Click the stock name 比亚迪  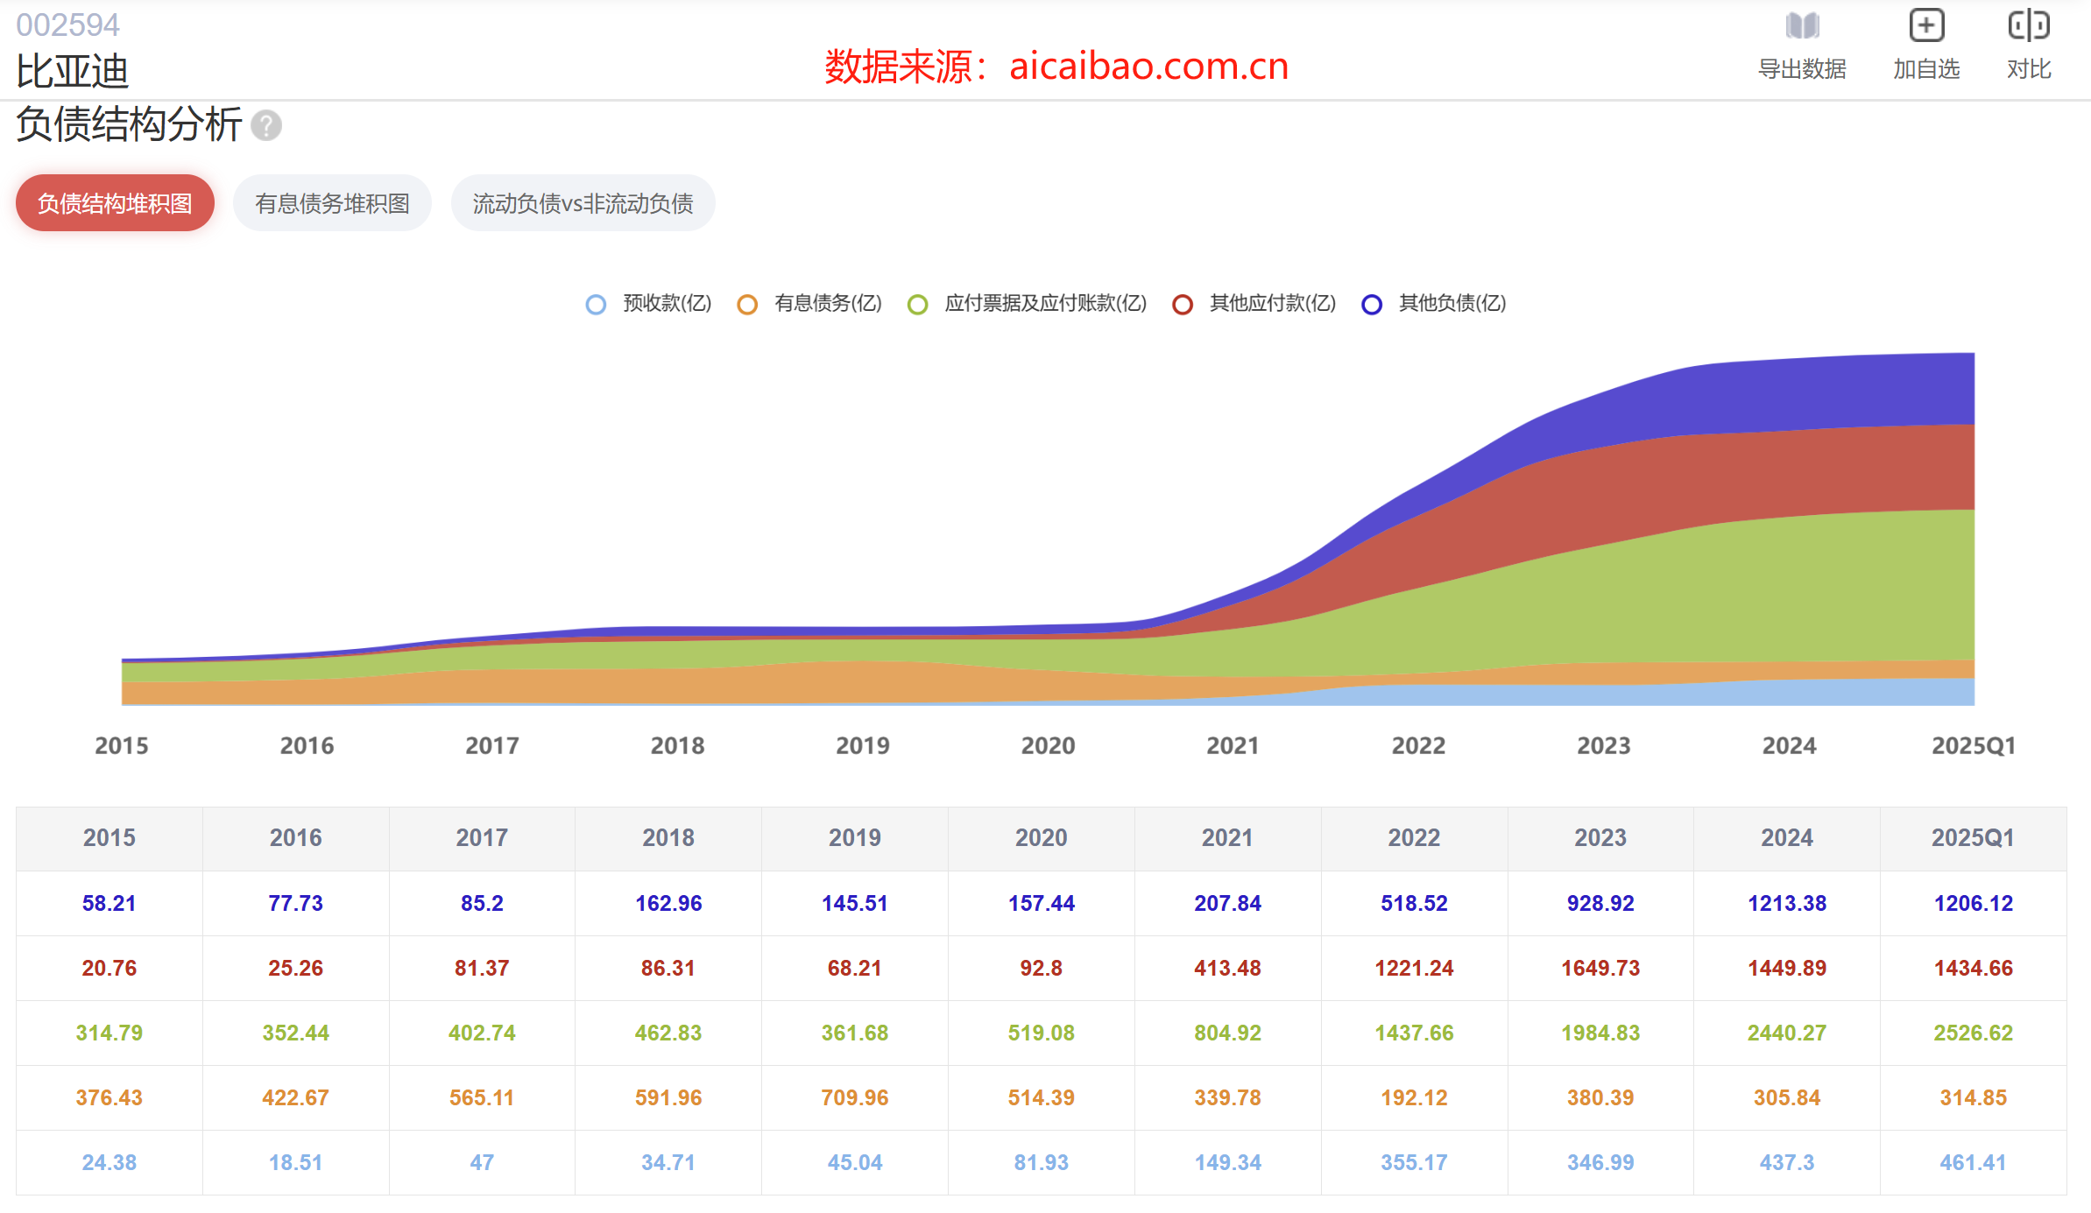point(72,71)
